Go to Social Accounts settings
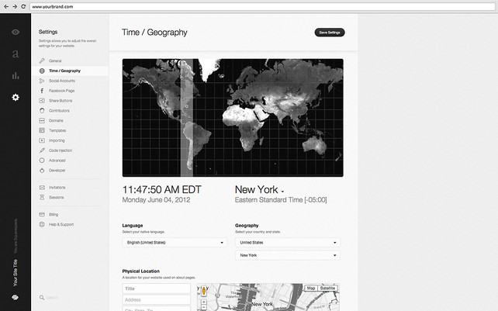 62,81
